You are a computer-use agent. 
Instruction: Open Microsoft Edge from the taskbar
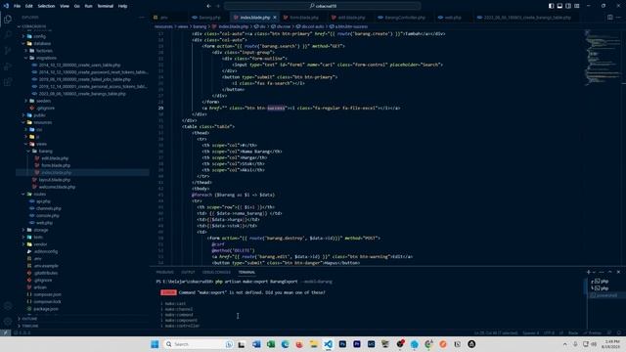[285, 344]
